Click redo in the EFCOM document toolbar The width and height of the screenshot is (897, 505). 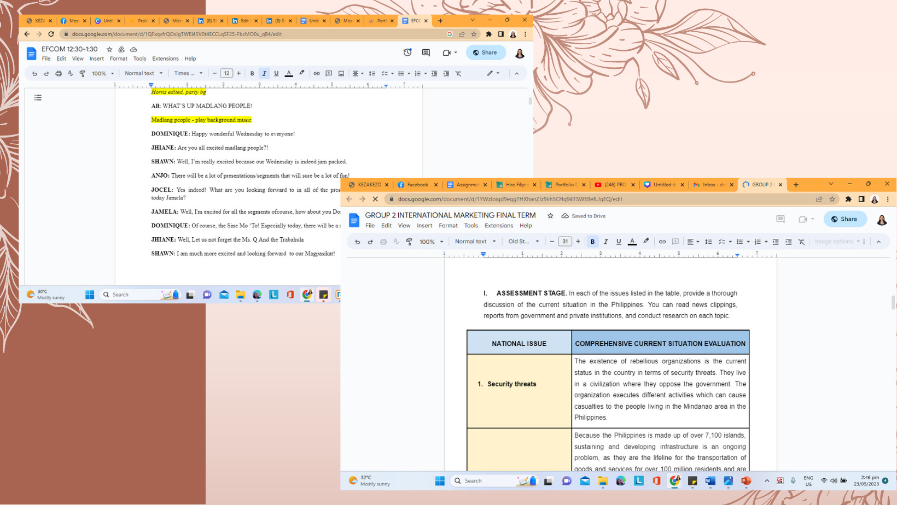pos(46,73)
